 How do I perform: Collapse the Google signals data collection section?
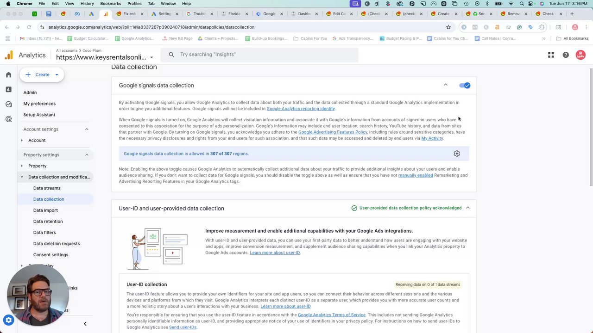446,85
